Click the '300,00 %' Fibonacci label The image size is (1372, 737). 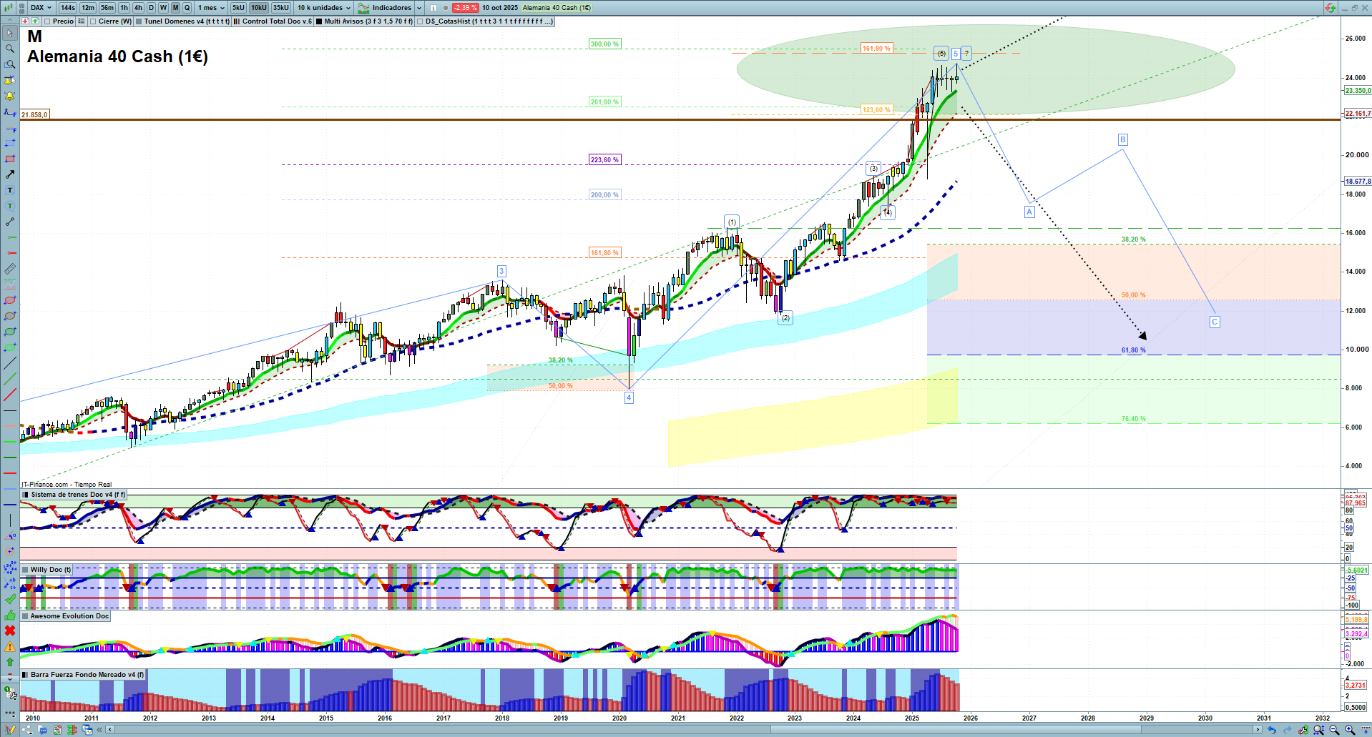click(x=604, y=44)
